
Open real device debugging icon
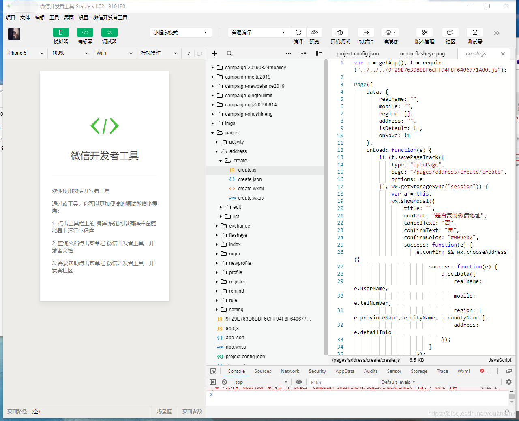coord(340,32)
